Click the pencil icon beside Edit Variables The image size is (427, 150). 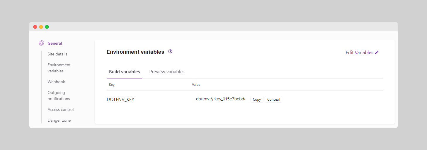pos(377,53)
